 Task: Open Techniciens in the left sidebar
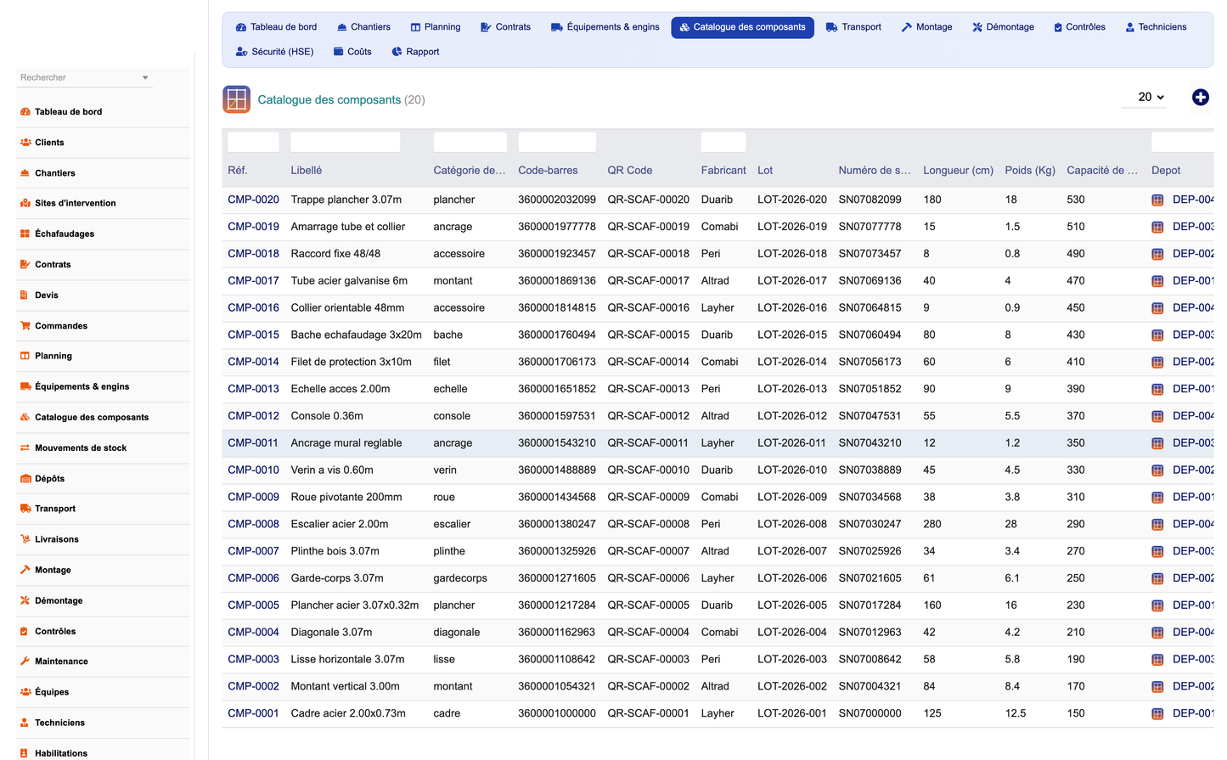(59, 723)
